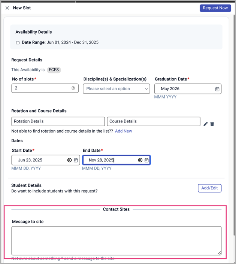Click the Add New link

click(x=123, y=131)
